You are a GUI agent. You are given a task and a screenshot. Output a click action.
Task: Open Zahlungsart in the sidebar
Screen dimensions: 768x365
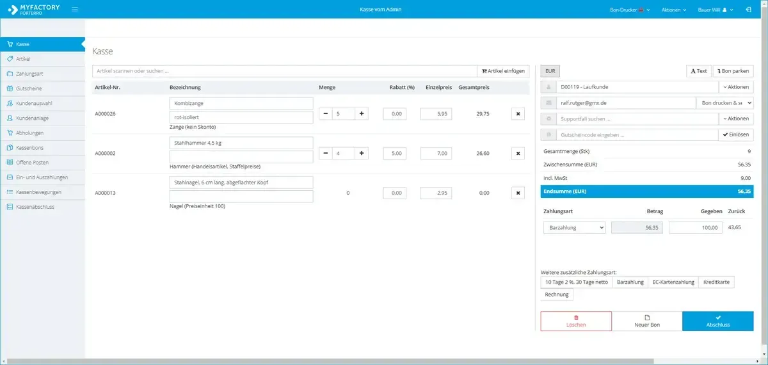click(x=42, y=74)
